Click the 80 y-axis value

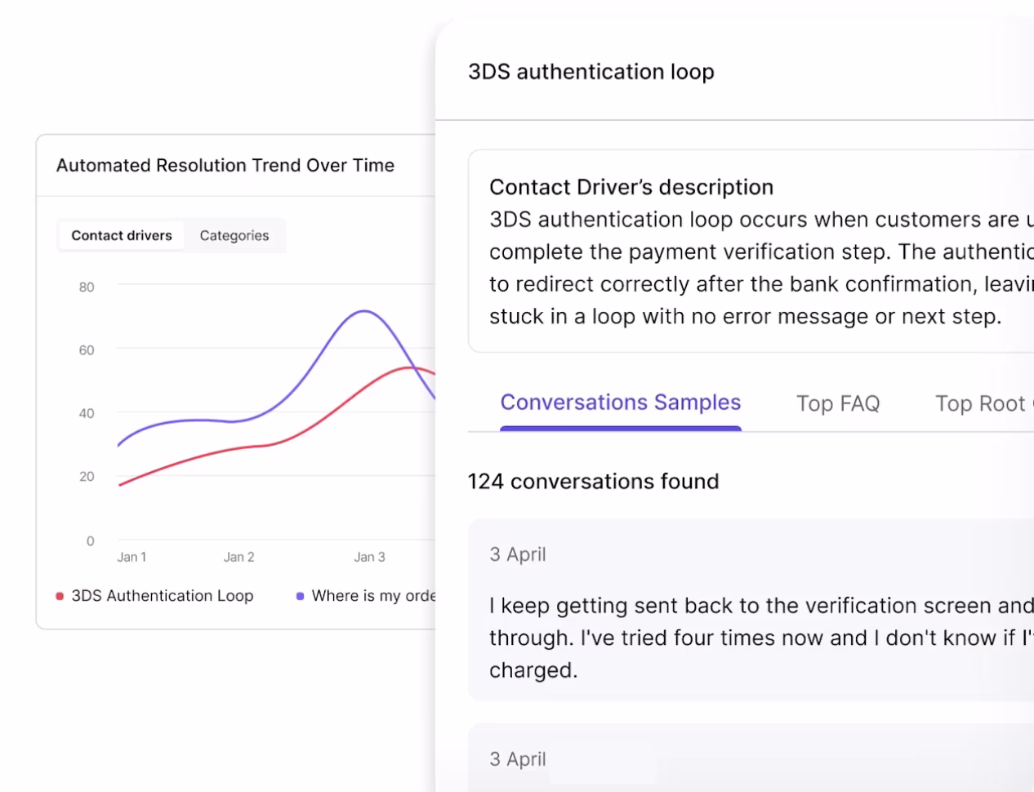pos(87,287)
